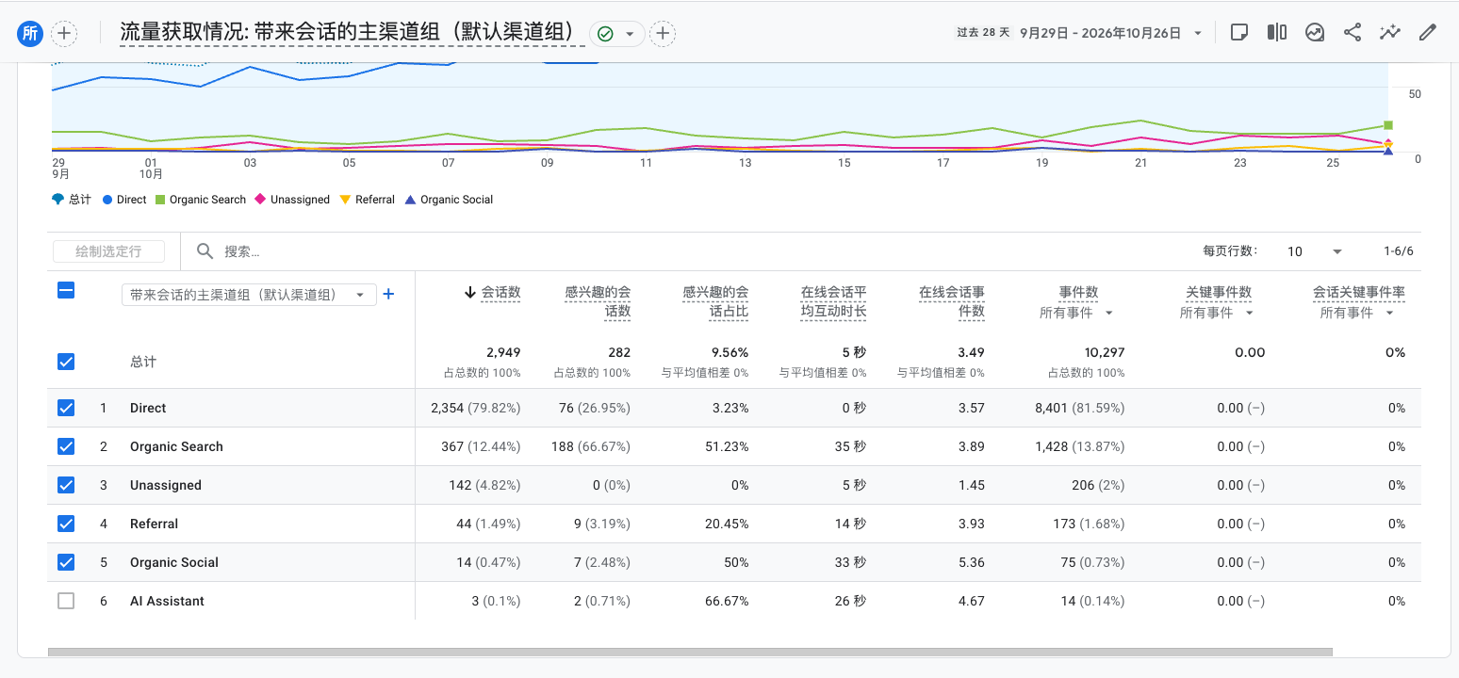The image size is (1459, 678).
Task: Sort by 感兴趣的会话数 column header
Action: coord(598,301)
